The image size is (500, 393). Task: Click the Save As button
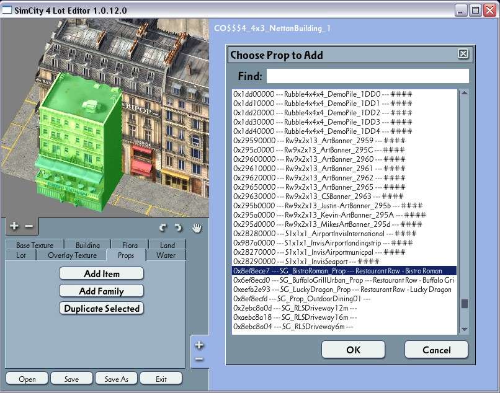(117, 379)
